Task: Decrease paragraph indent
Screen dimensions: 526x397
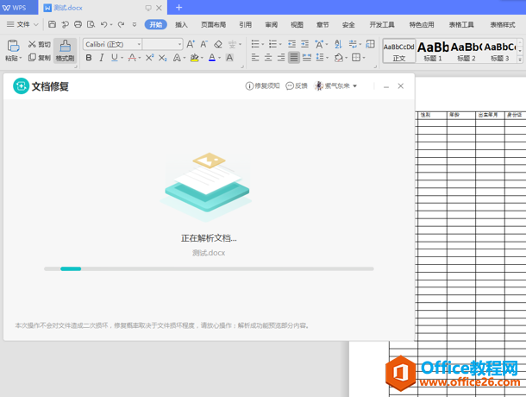Action: tap(291, 44)
